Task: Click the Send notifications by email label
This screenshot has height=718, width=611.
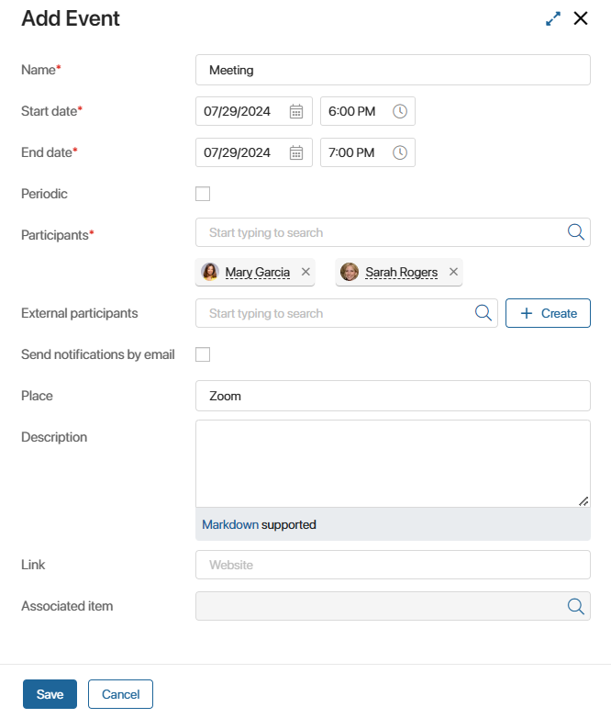Action: (x=98, y=354)
